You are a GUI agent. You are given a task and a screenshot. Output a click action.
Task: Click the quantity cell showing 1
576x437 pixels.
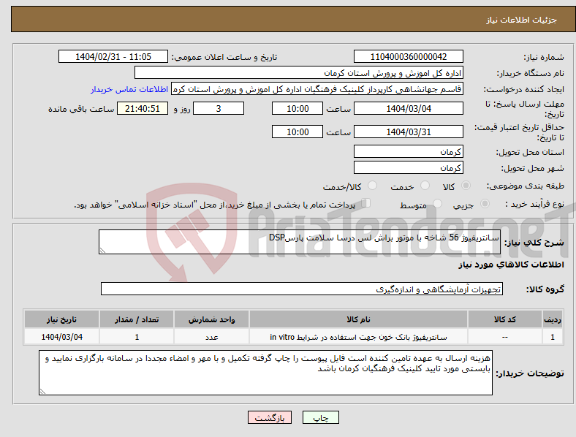137,337
